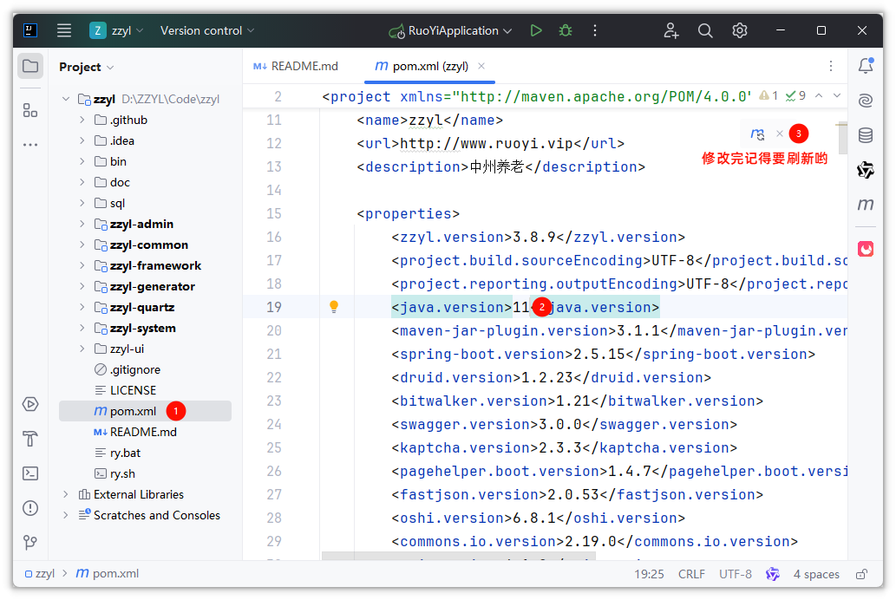Close the pom.xml (zzyl) tab
This screenshot has width=896, height=600.
481,66
